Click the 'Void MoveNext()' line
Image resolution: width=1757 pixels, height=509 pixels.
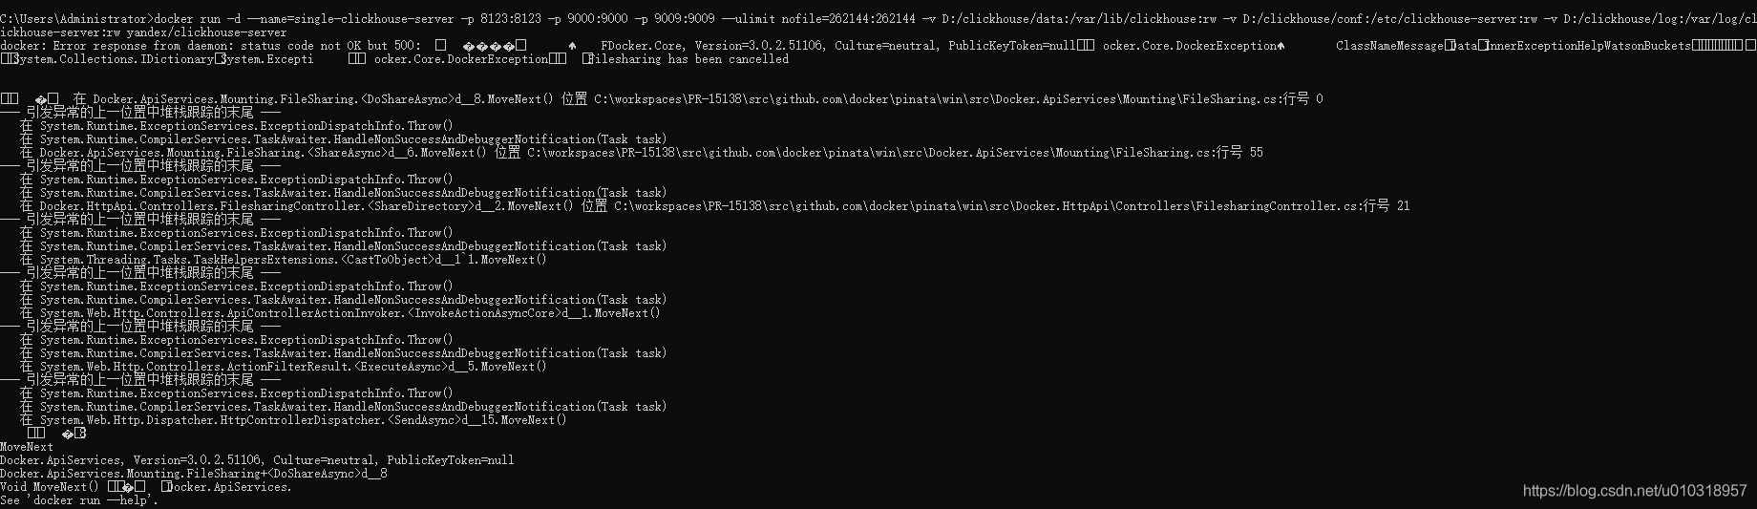[50, 487]
